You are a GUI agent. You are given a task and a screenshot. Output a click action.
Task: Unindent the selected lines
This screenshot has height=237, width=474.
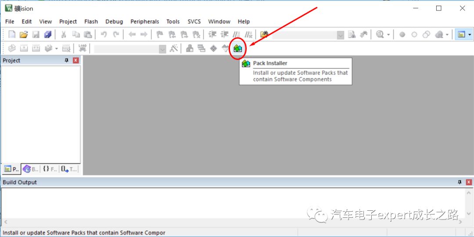(224, 35)
